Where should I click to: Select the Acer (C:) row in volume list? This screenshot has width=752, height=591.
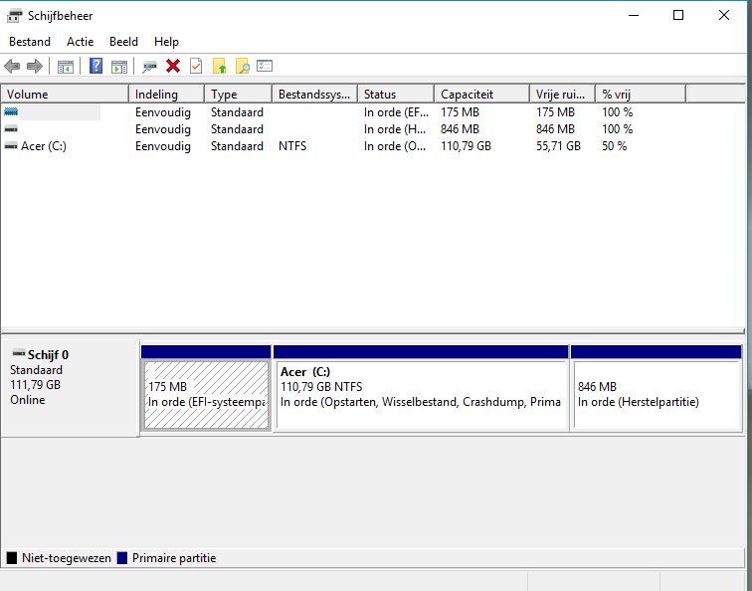click(x=44, y=146)
